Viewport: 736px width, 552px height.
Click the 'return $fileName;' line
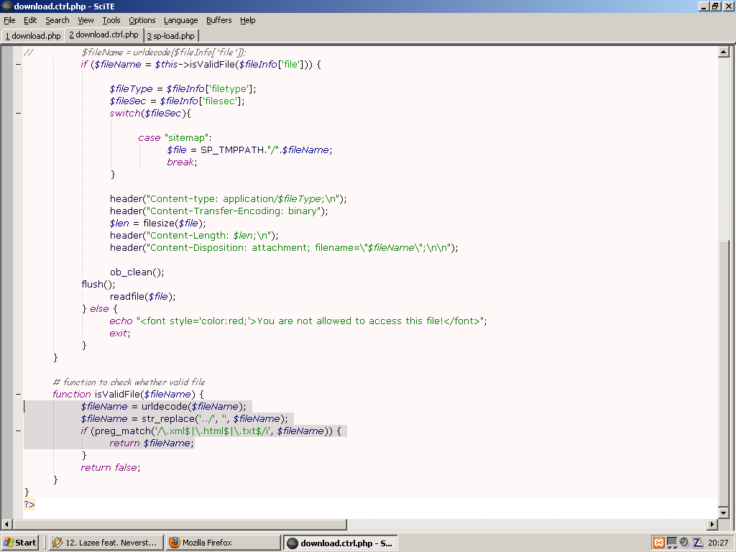click(x=152, y=443)
